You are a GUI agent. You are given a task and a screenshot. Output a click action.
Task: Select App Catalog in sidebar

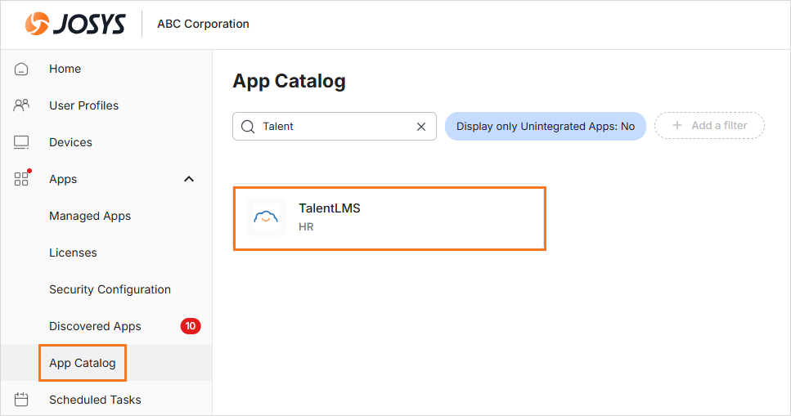[83, 363]
